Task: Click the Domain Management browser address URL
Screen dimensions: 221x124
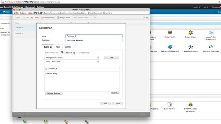Action: pos(70,13)
